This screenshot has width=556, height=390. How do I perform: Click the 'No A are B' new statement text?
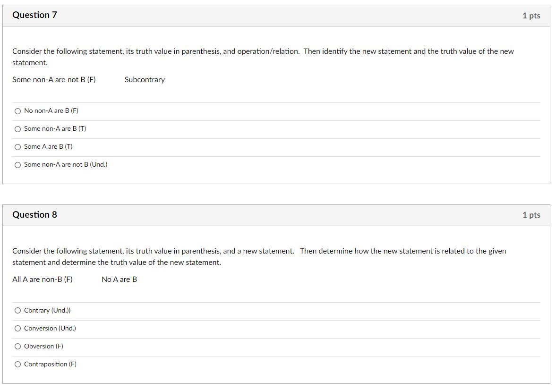[119, 280]
